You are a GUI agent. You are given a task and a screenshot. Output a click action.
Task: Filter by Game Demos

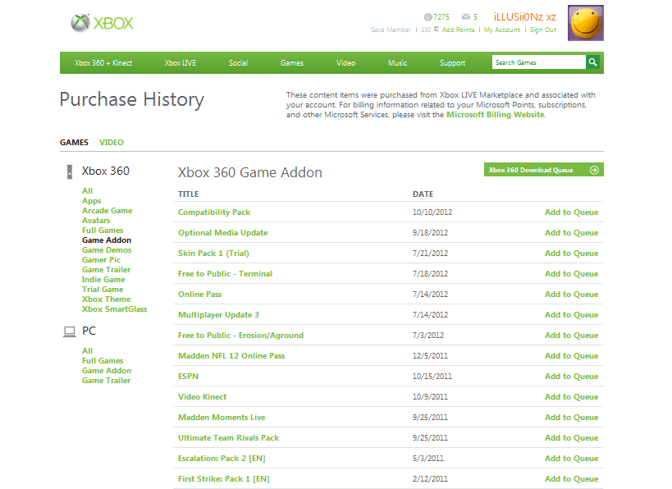click(x=107, y=250)
